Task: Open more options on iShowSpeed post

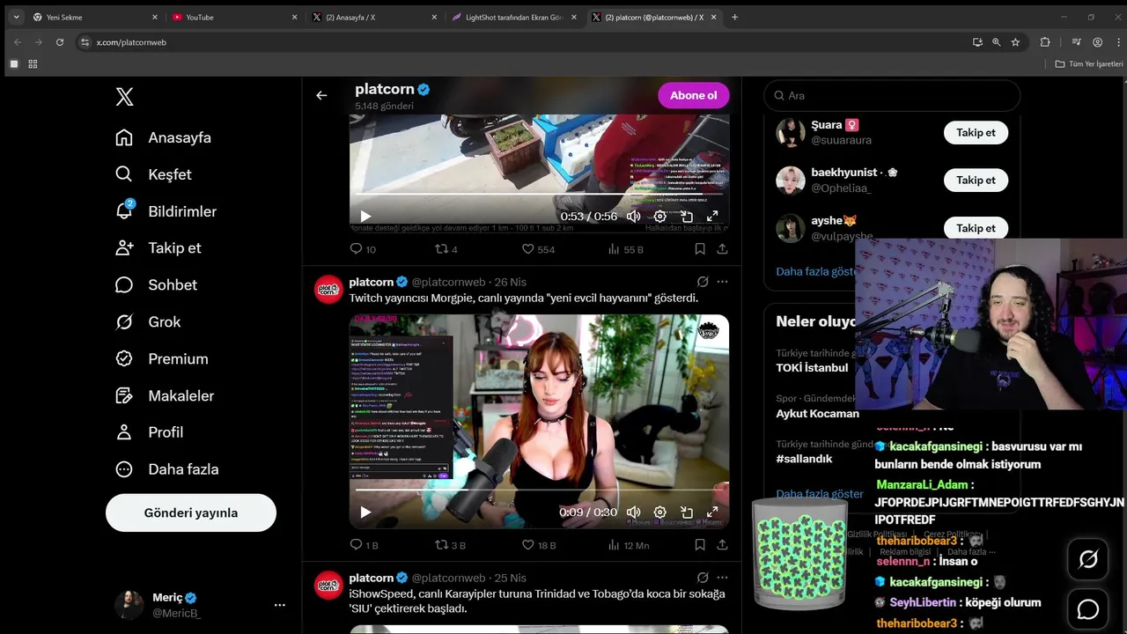Action: pos(722,578)
